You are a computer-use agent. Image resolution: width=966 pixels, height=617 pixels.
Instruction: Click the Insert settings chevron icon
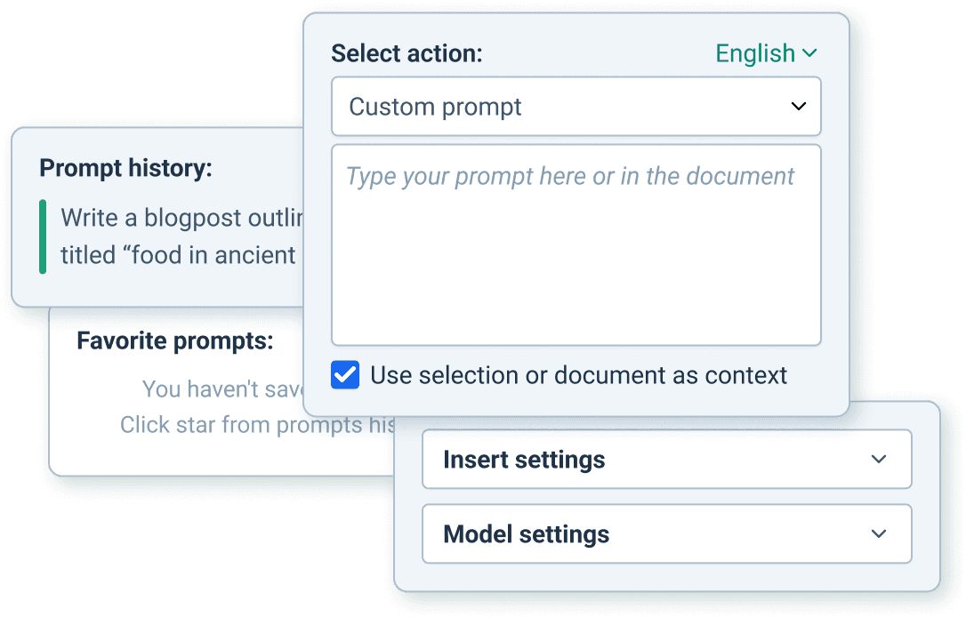pos(879,460)
